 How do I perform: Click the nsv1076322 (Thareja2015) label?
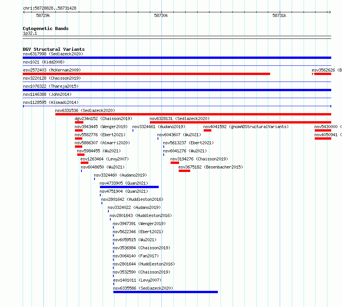click(x=51, y=86)
